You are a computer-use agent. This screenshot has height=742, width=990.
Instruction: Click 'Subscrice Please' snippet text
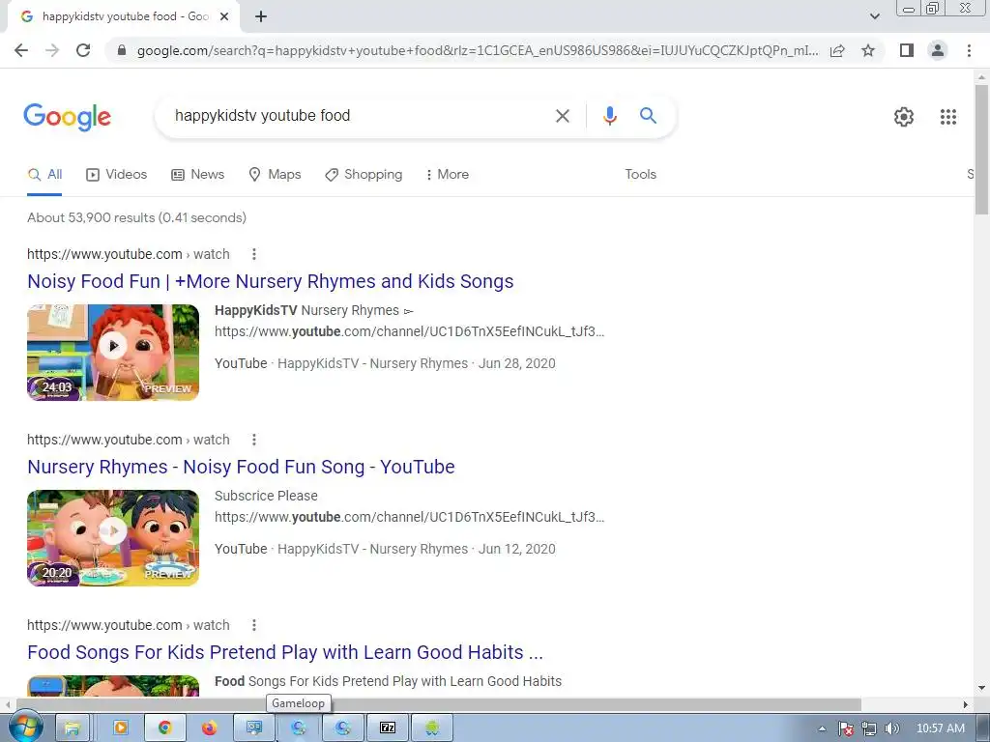266,496
